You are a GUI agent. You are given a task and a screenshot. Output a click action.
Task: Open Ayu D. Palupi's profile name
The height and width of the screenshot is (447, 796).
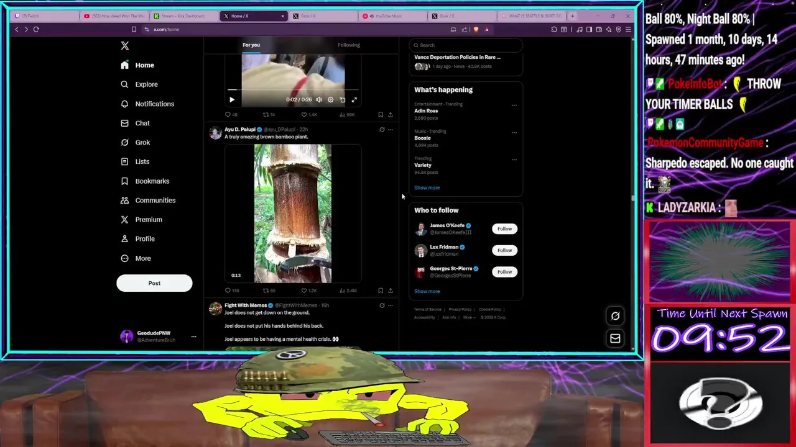240,130
